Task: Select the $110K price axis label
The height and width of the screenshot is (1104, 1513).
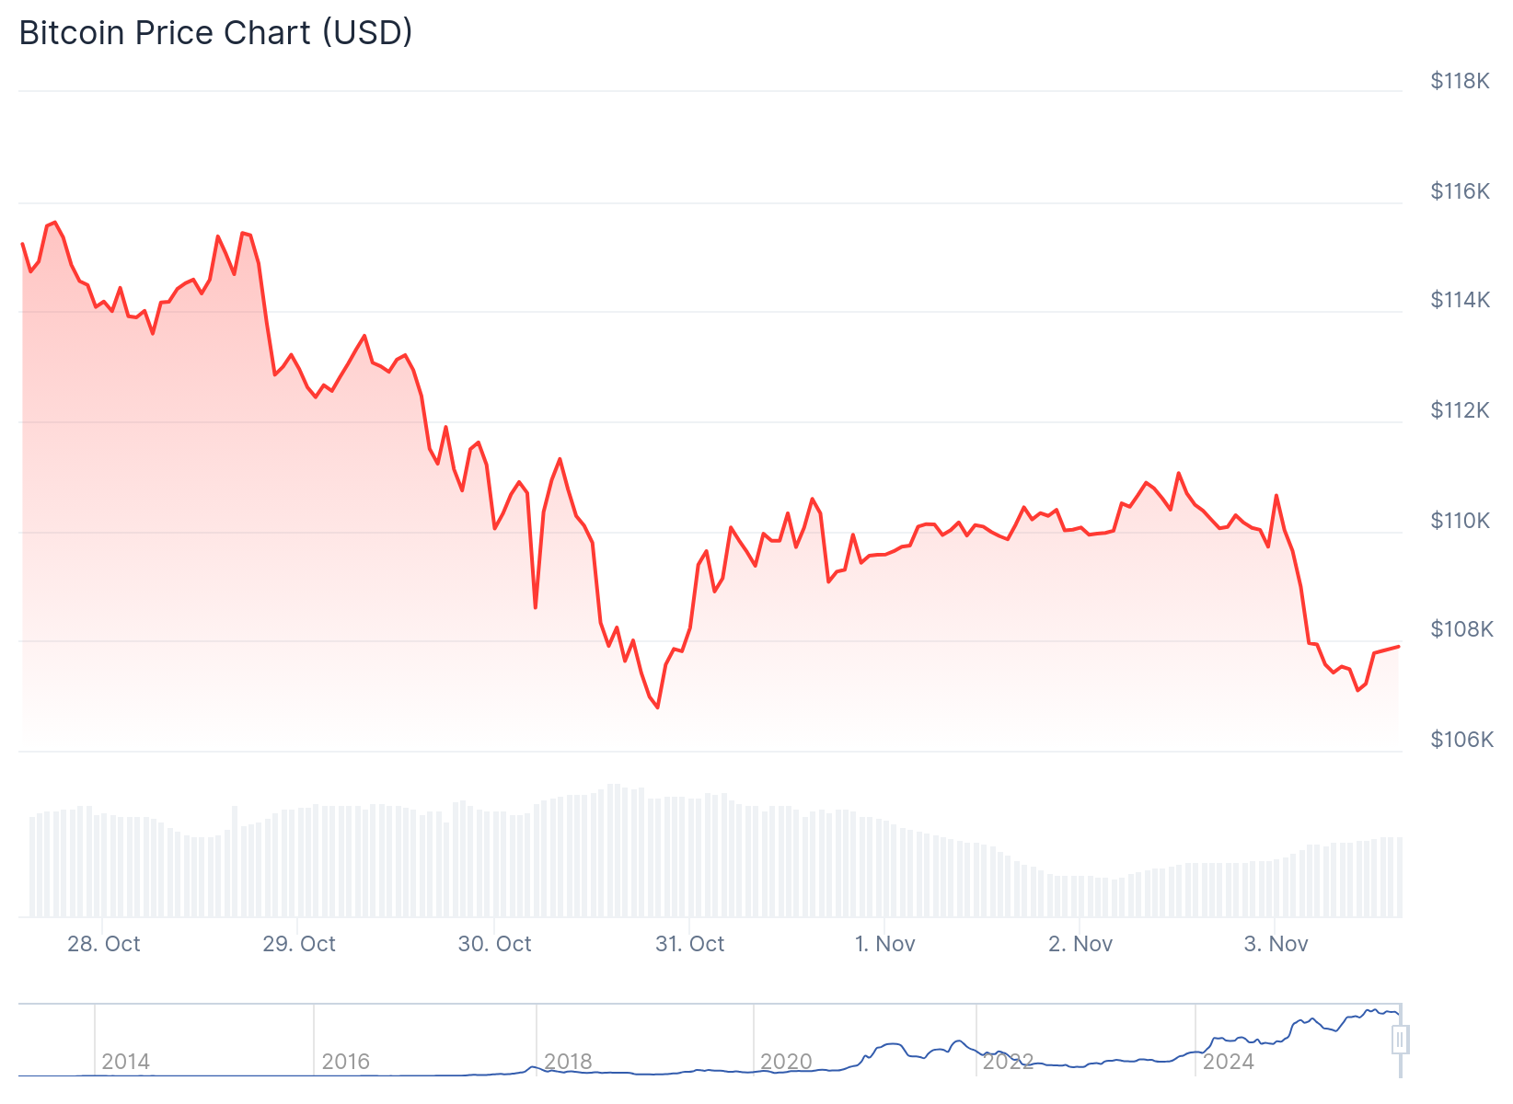Action: 1460,521
